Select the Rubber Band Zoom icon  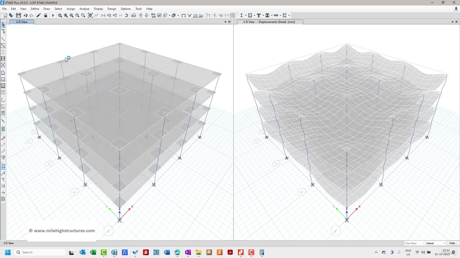click(60, 15)
